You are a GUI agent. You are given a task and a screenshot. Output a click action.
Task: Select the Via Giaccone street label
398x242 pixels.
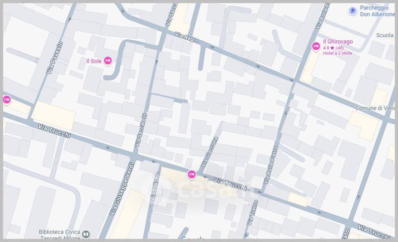[210, 152]
